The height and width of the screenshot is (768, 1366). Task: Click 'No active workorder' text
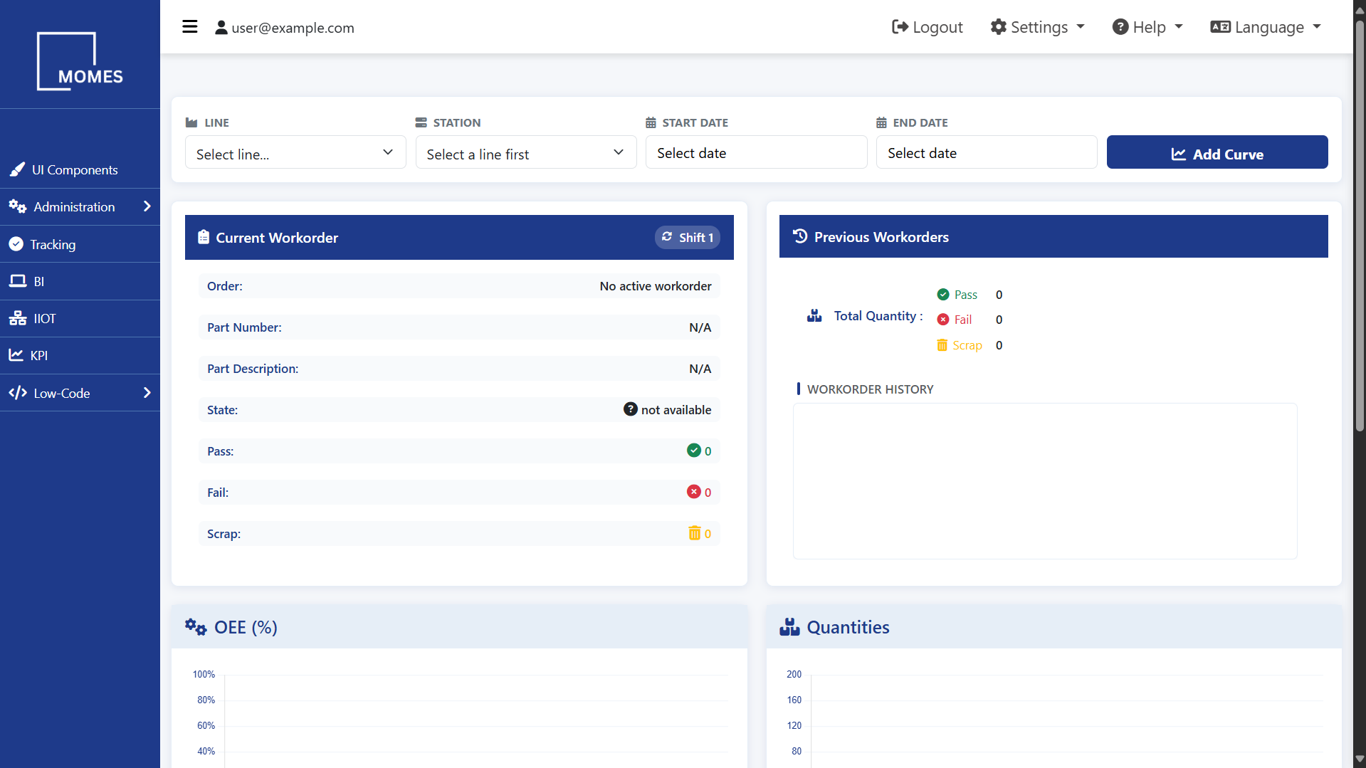(656, 285)
